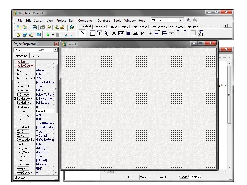Click the Pause toolbar icon

pyautogui.click(x=58, y=35)
